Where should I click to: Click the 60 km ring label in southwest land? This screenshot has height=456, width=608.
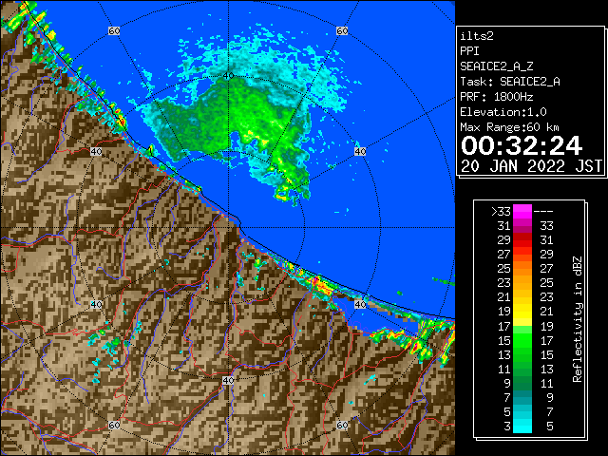pyautogui.click(x=114, y=425)
